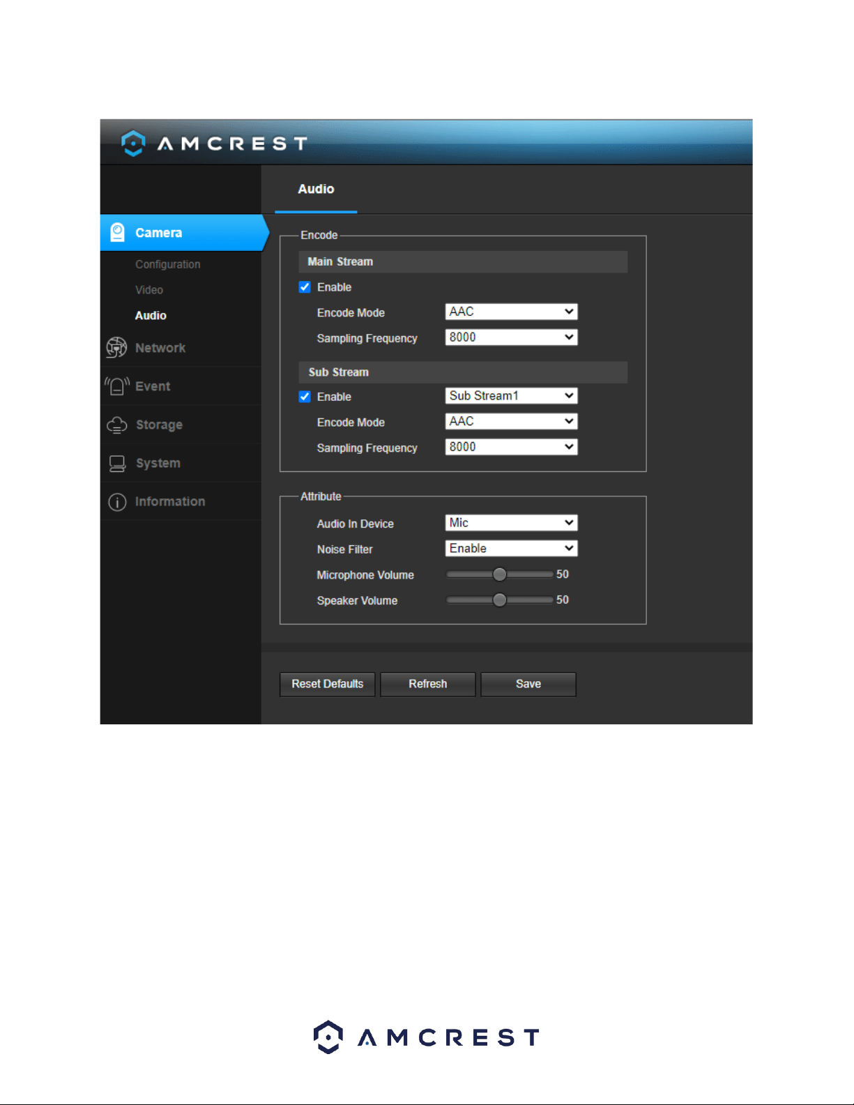Image resolution: width=854 pixels, height=1105 pixels.
Task: Open Main Stream Encode Mode dropdown
Action: pyautogui.click(x=511, y=312)
